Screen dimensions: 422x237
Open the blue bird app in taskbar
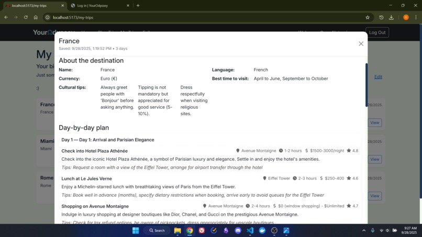point(262,231)
